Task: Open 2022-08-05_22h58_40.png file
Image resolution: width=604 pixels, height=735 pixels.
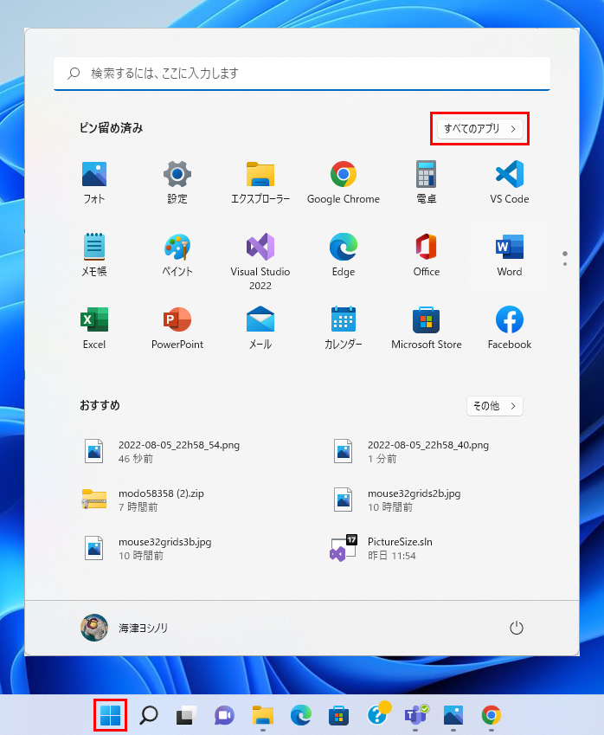Action: [x=411, y=451]
